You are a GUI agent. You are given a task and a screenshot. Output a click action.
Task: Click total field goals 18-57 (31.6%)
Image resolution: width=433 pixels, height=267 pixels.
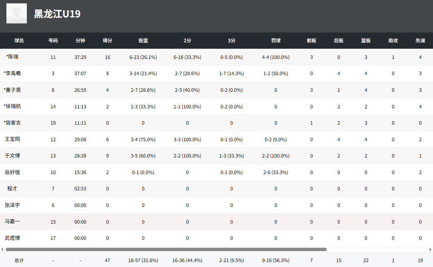point(143,260)
